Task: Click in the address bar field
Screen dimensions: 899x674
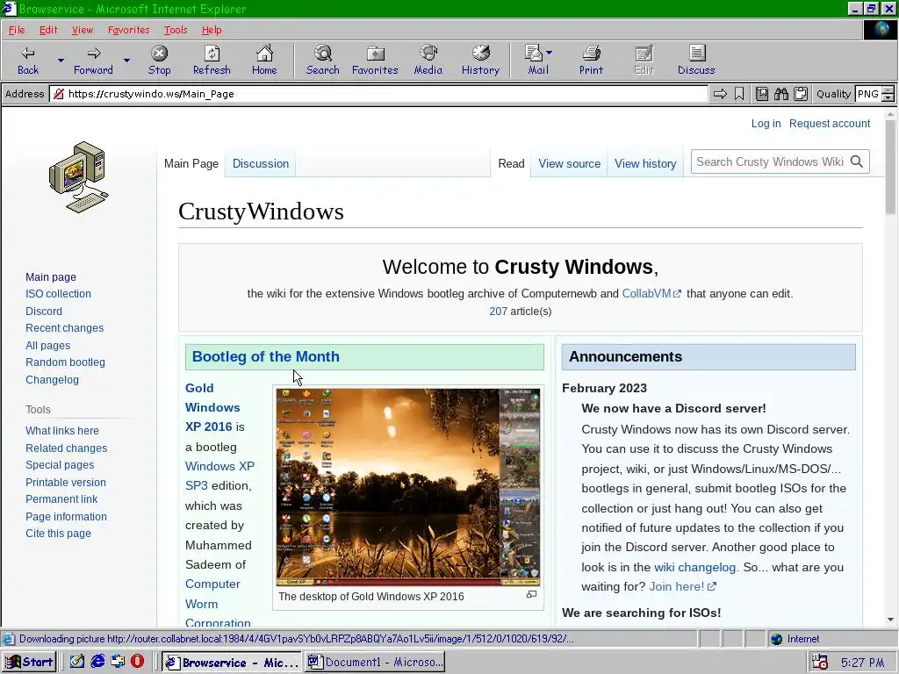Action: (379, 94)
